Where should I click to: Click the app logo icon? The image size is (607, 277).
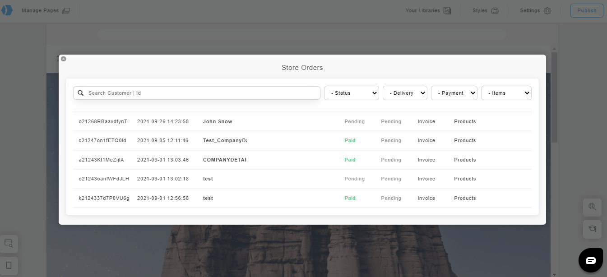point(7,10)
